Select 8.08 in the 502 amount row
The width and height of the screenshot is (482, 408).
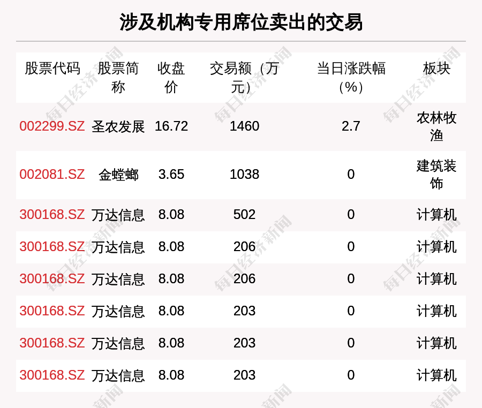(171, 215)
